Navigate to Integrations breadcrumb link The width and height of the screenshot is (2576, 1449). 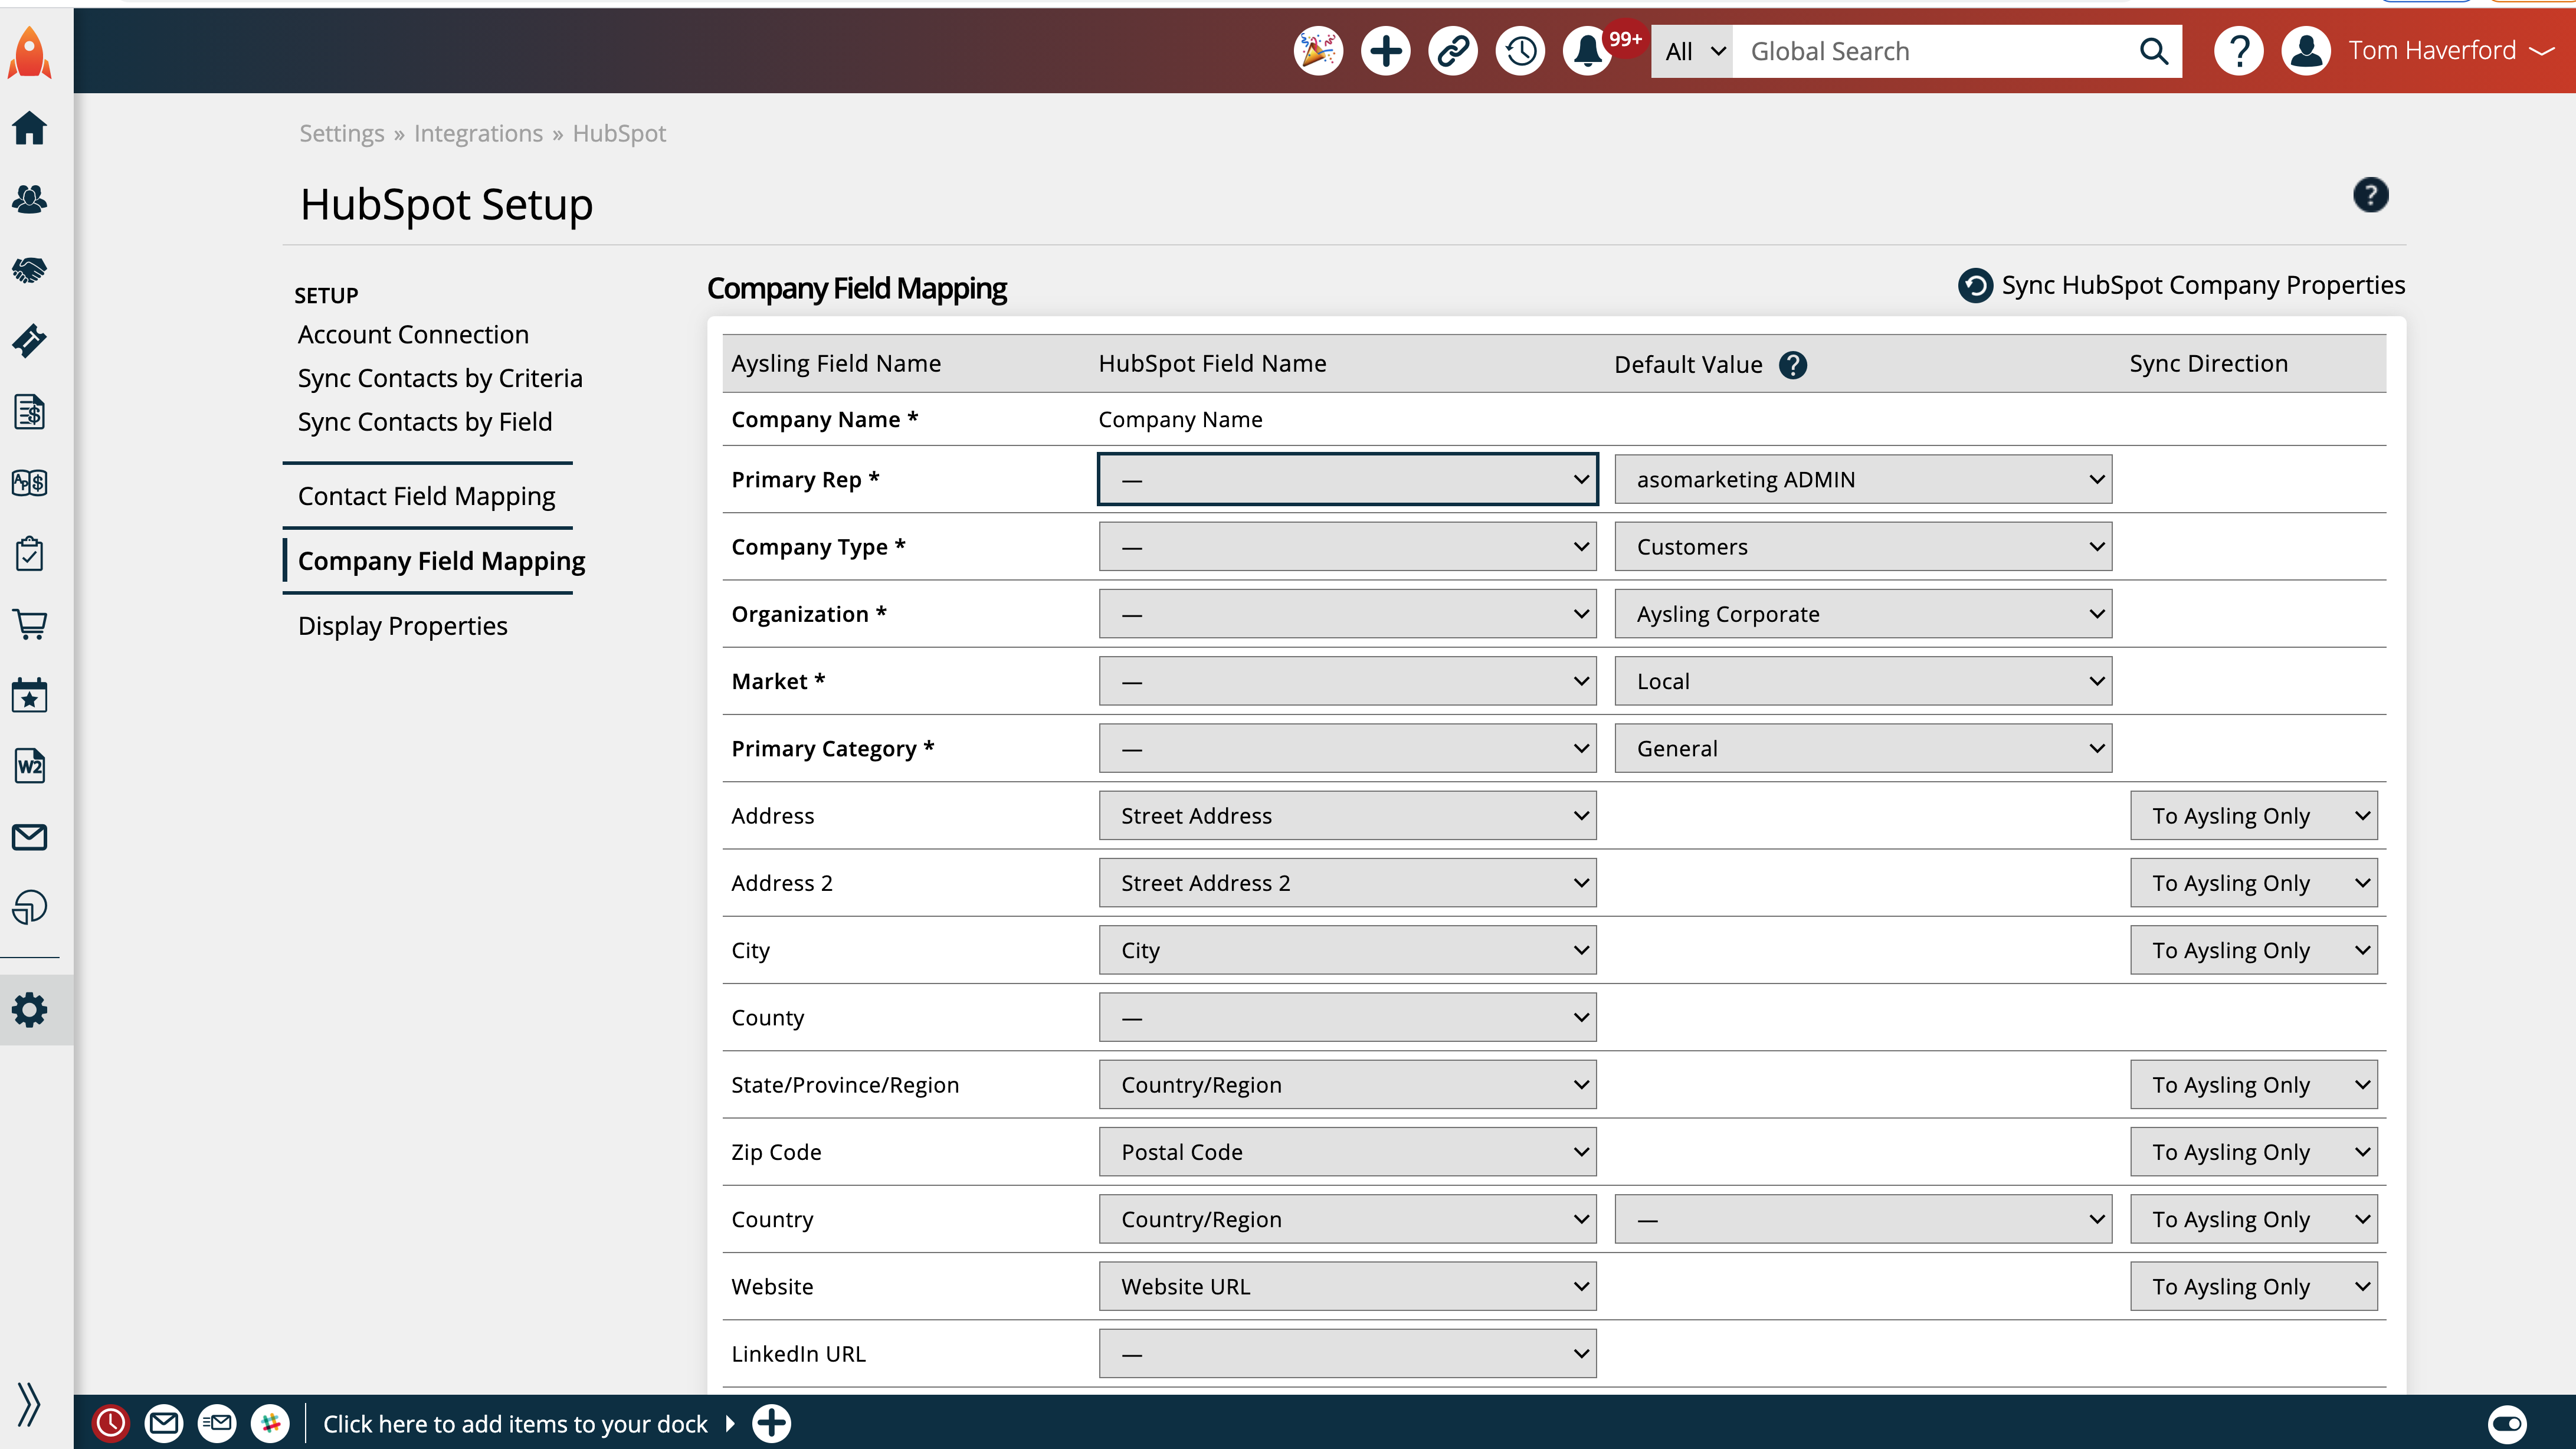(478, 133)
